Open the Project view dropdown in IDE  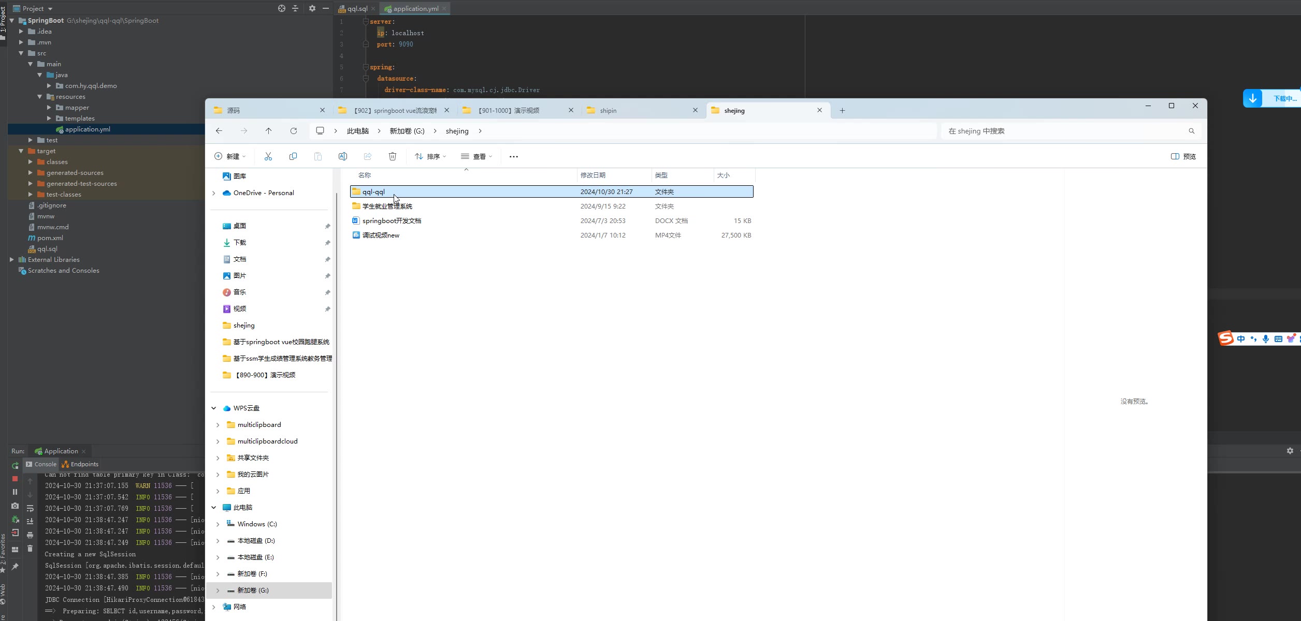(33, 8)
